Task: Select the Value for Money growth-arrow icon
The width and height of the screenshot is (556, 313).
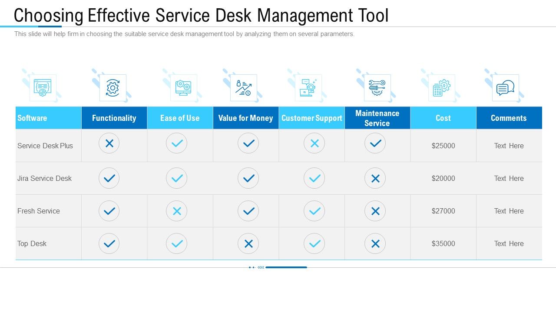Action: (x=243, y=88)
